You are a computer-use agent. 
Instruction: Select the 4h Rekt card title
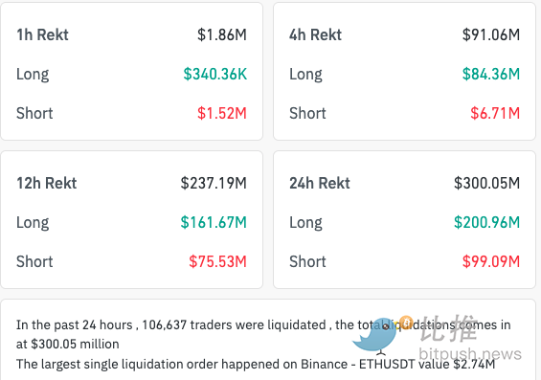(x=315, y=34)
